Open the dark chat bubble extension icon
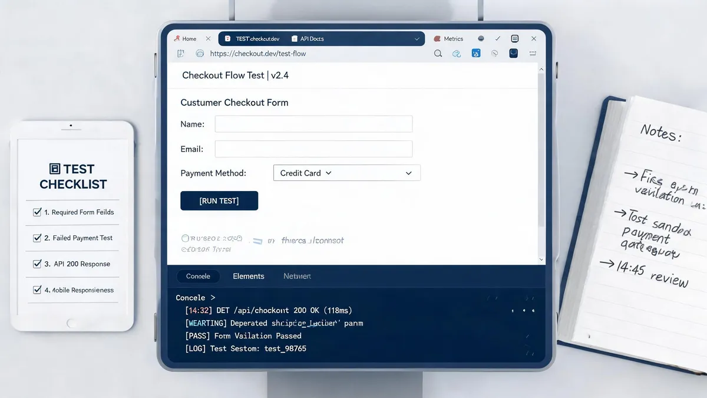 point(514,54)
